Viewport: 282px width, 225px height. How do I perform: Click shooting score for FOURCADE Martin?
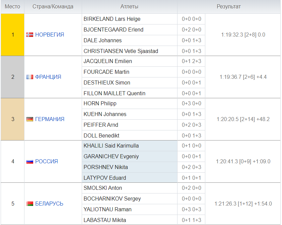click(x=191, y=72)
